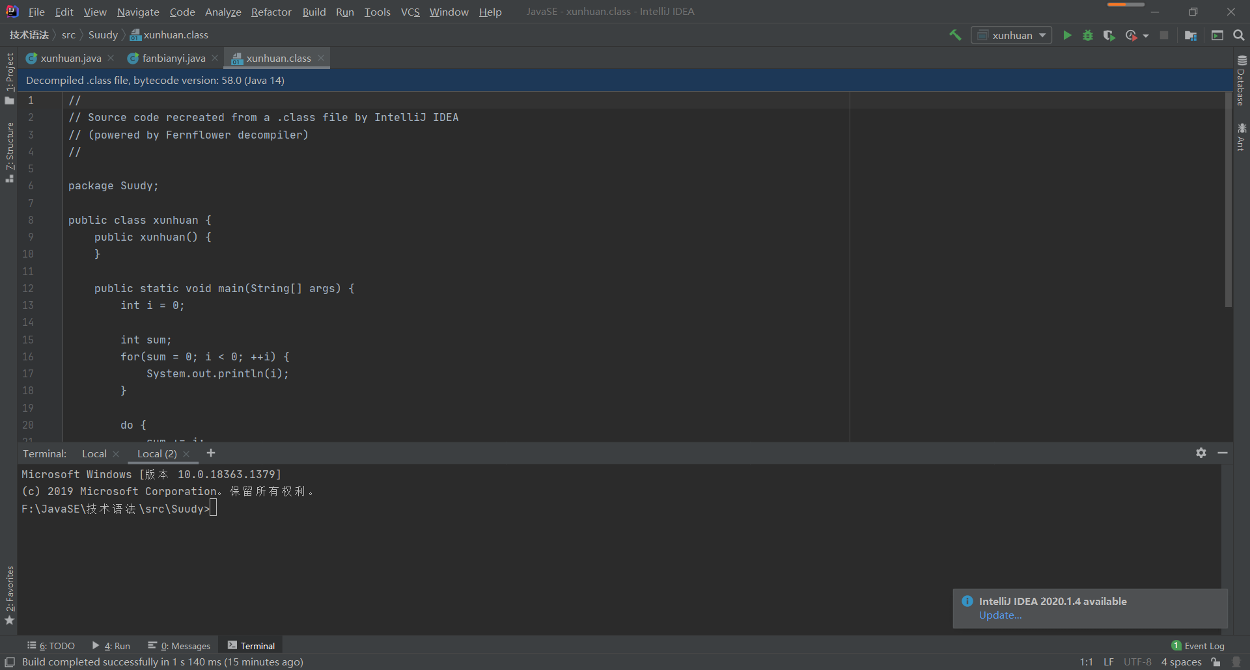Open Search Everywhere with the magnifier icon

tap(1239, 35)
